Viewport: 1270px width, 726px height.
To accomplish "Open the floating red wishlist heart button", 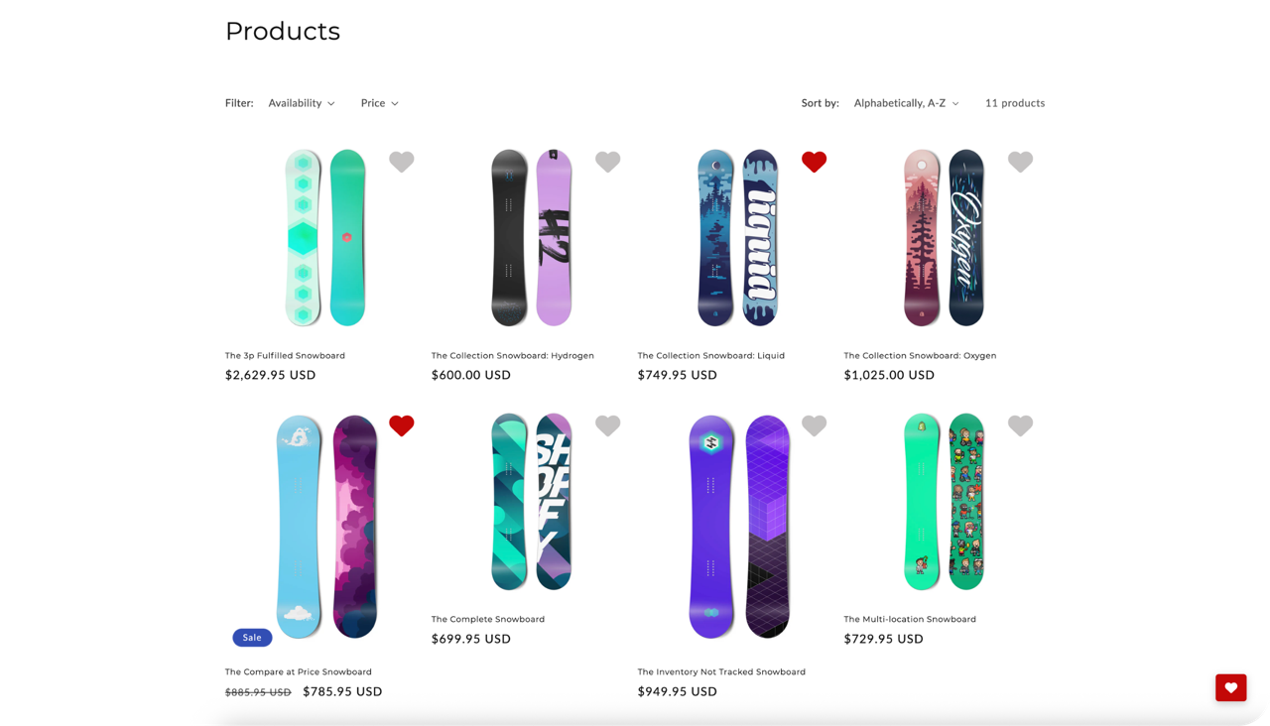I will coord(1230,687).
